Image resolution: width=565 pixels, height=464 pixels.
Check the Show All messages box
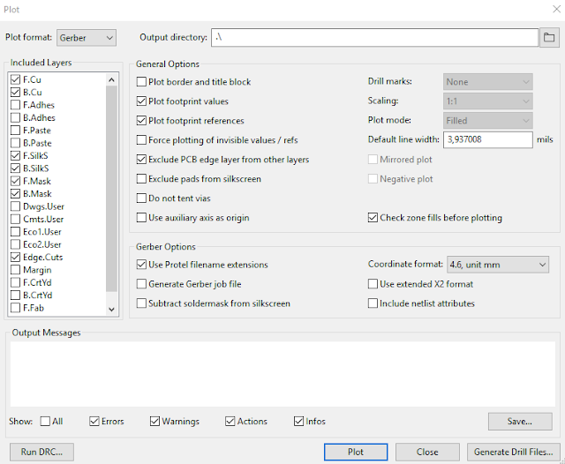45,421
